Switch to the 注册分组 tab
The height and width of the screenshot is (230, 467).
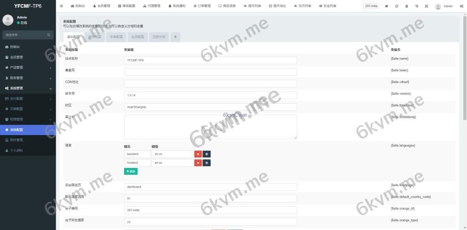coord(159,37)
